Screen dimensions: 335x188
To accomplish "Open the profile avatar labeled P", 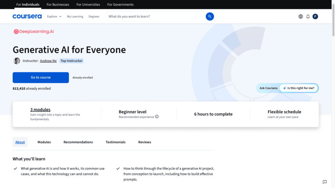I will point(315,16).
